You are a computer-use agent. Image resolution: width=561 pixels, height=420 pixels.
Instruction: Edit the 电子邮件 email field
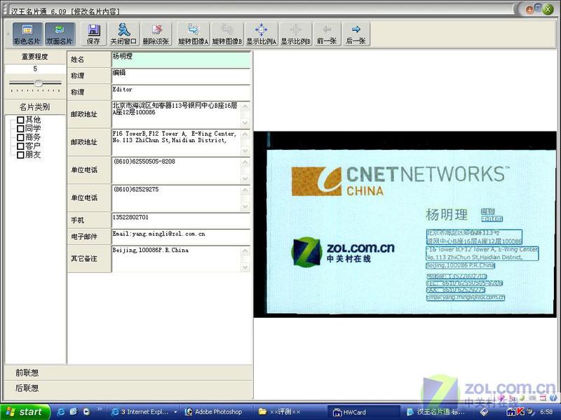point(181,237)
